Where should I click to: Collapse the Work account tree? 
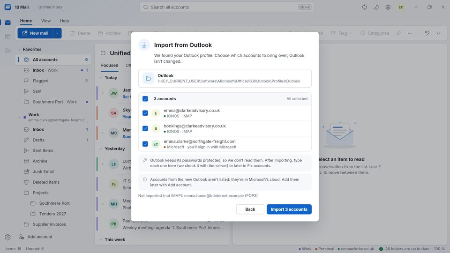tap(19, 117)
